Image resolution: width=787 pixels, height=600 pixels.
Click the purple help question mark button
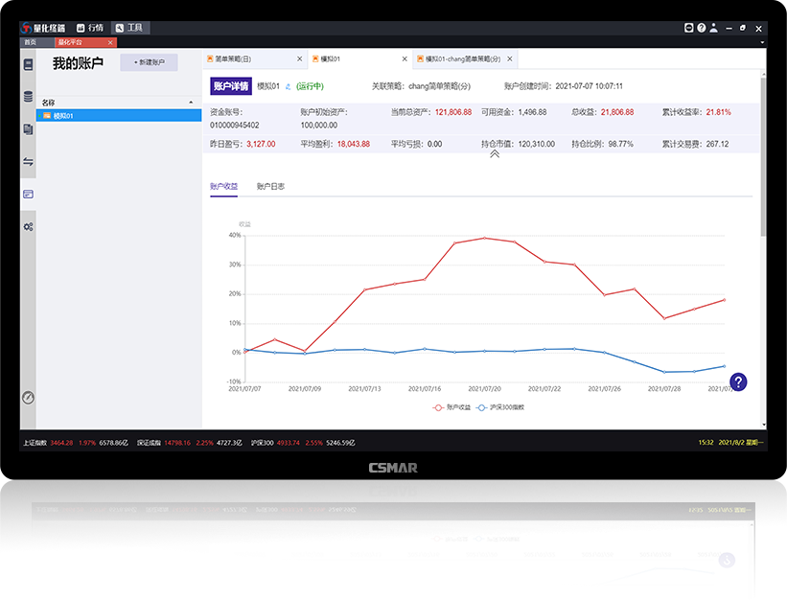tap(737, 382)
